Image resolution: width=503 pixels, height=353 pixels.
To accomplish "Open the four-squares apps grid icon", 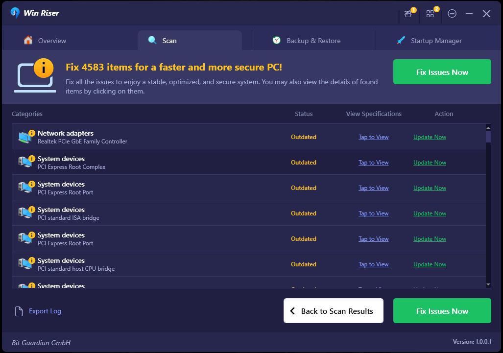I will click(430, 14).
